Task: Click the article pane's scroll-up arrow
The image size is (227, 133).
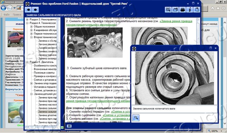Action: [198, 19]
